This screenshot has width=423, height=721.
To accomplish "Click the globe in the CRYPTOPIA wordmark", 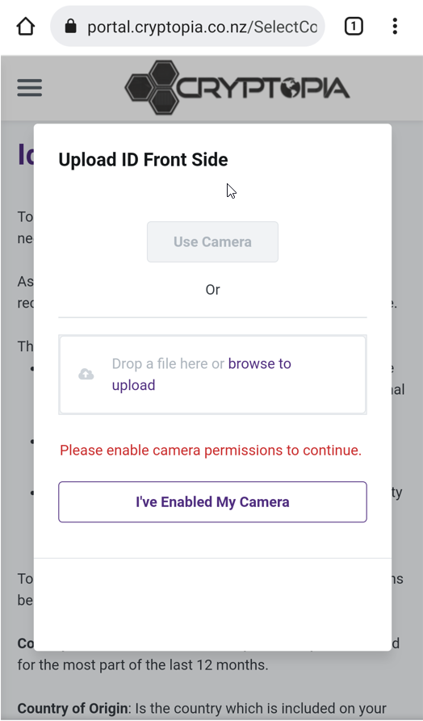I will (x=290, y=88).
